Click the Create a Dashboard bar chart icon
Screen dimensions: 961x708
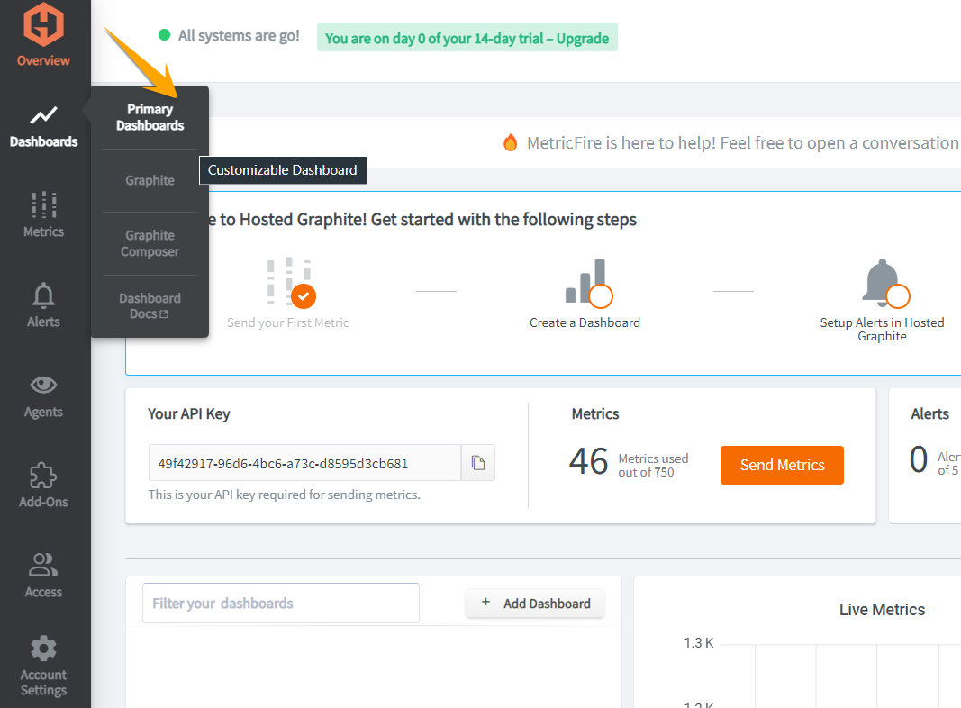(588, 283)
